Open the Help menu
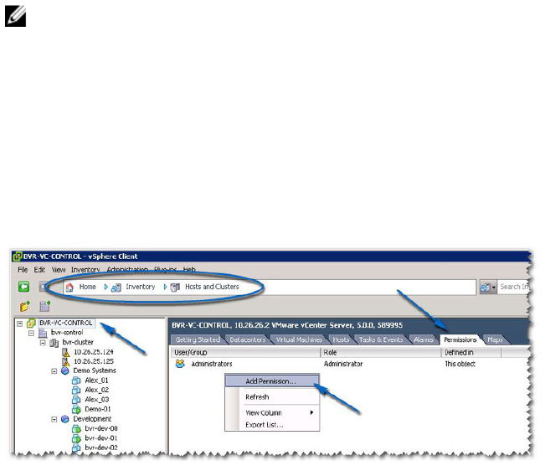The height and width of the screenshot is (466, 545). pos(189,270)
